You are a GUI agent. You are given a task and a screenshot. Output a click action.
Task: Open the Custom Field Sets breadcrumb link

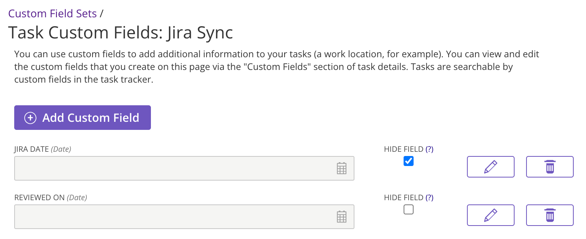[x=53, y=13]
